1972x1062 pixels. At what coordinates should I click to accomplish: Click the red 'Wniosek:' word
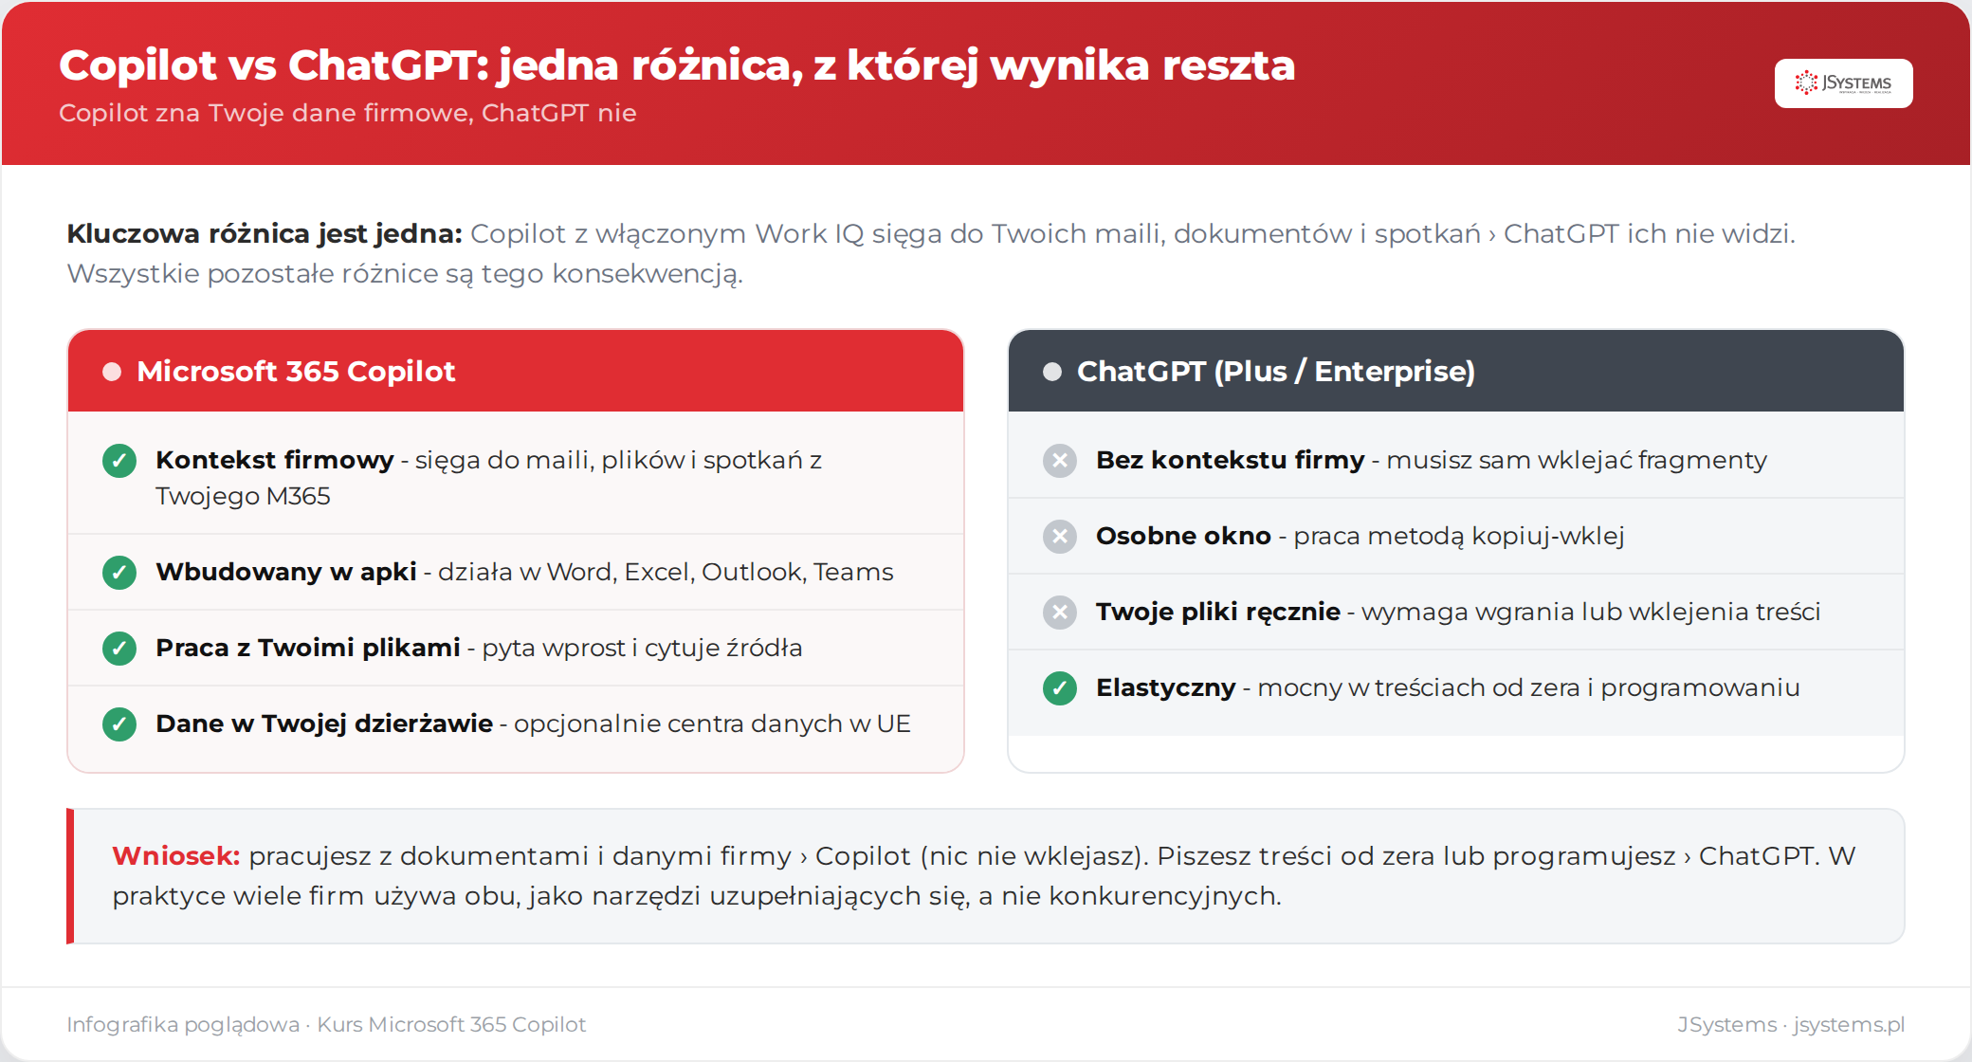[176, 856]
